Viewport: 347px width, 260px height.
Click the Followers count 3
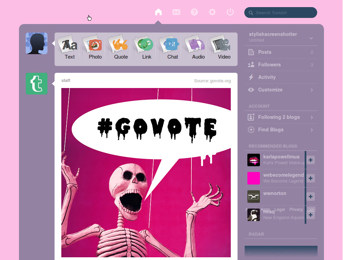(312, 65)
